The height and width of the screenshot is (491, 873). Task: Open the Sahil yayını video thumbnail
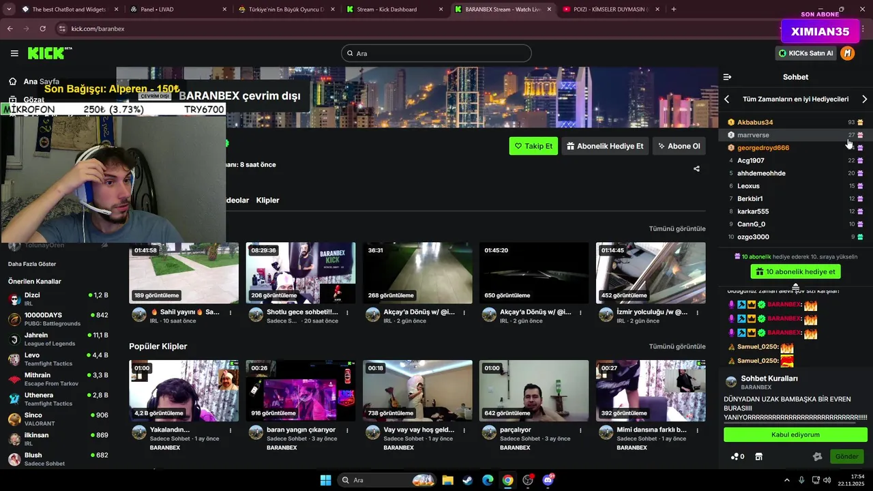(184, 273)
